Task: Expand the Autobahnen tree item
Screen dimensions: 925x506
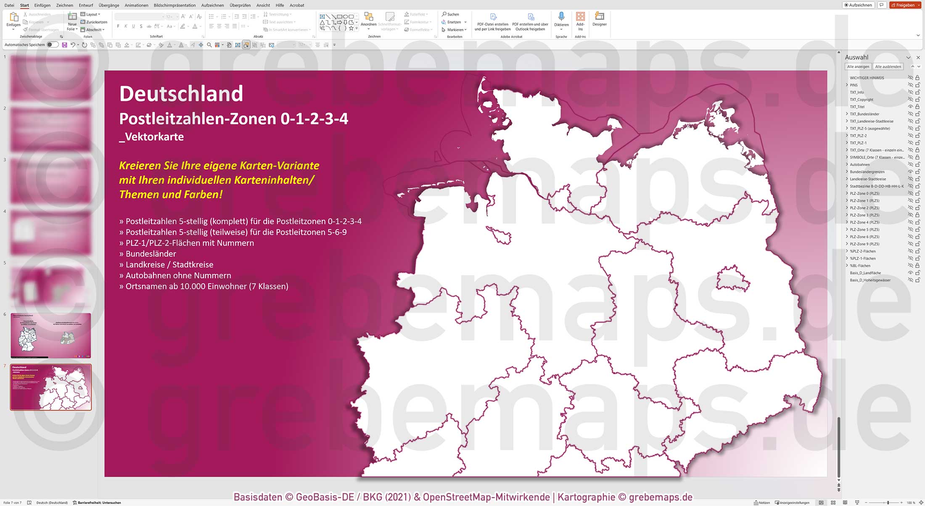Action: point(846,164)
